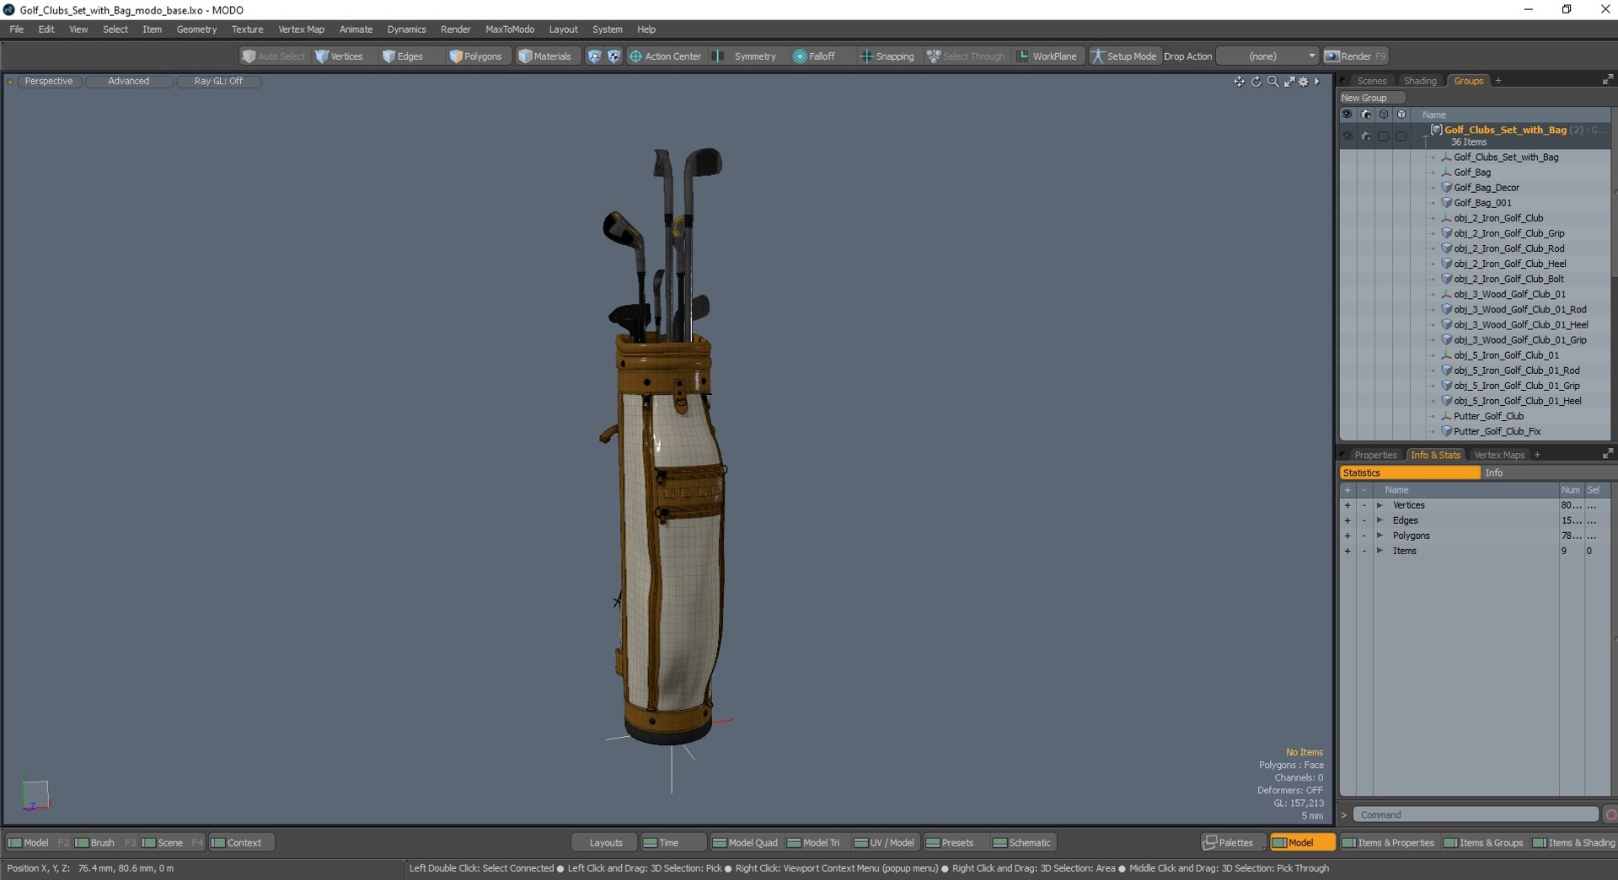Toggle visibility of Golf_Clubs_Set_with_Bag group
This screenshot has height=880, width=1618.
point(1347,136)
